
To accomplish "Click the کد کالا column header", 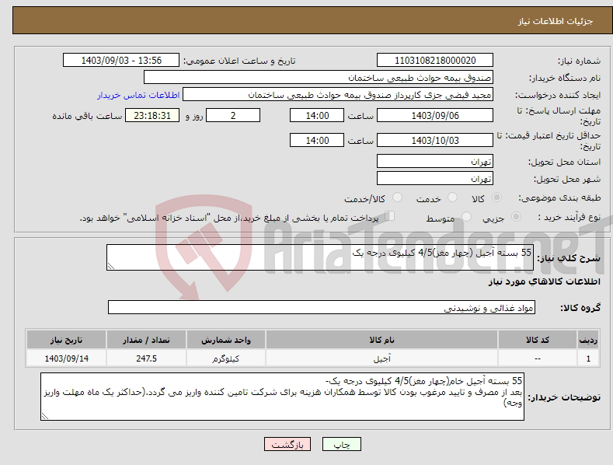I will click(538, 340).
